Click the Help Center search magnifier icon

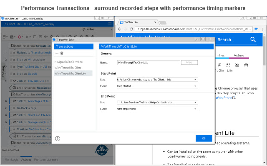click(x=253, y=40)
